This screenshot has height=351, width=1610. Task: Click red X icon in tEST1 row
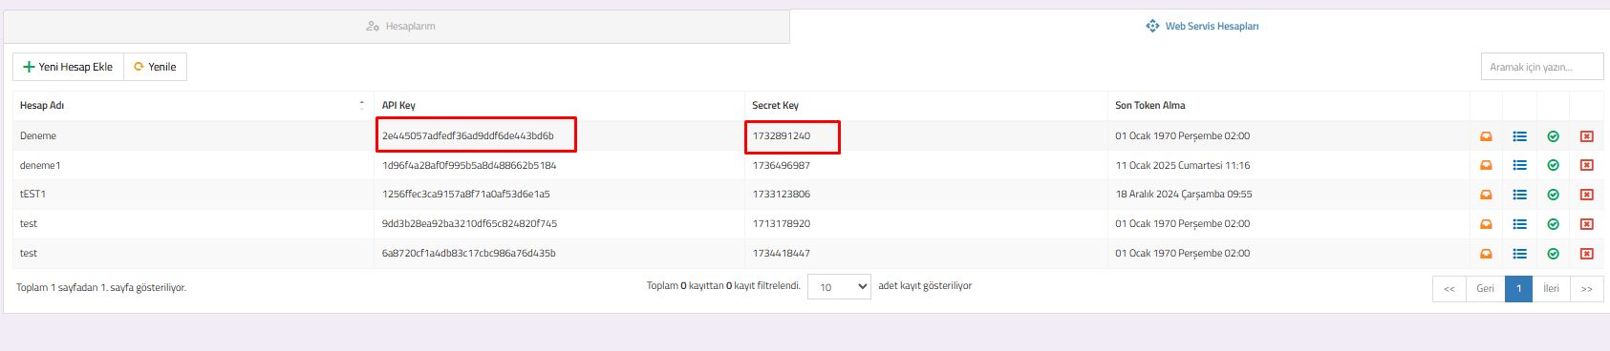point(1586,195)
